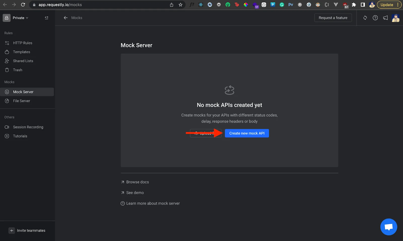403x241 pixels.
Task: Click the browser forward arrow
Action: click(x=14, y=5)
